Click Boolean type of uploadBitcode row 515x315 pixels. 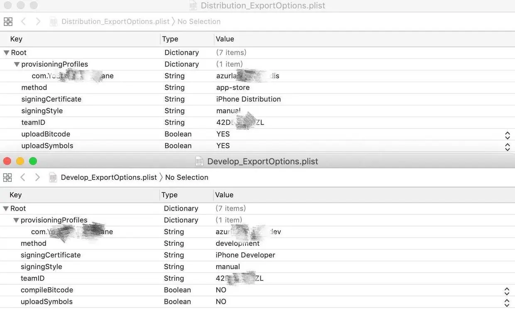[x=178, y=134]
